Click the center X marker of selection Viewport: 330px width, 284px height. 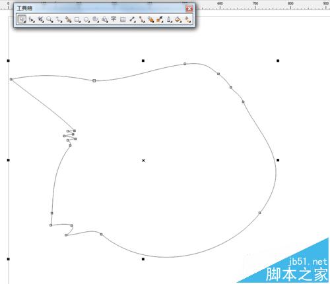pos(143,161)
